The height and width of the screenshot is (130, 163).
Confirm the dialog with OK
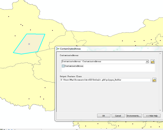pyautogui.click(x=104, y=116)
